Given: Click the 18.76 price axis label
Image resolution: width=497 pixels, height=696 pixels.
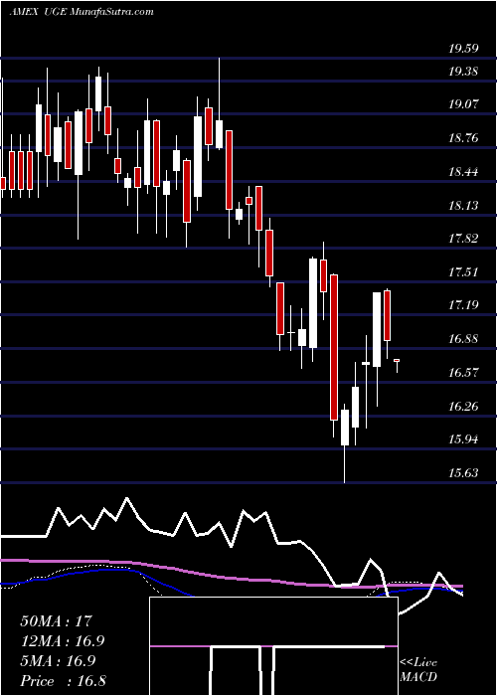Looking at the screenshot, I should (x=463, y=138).
